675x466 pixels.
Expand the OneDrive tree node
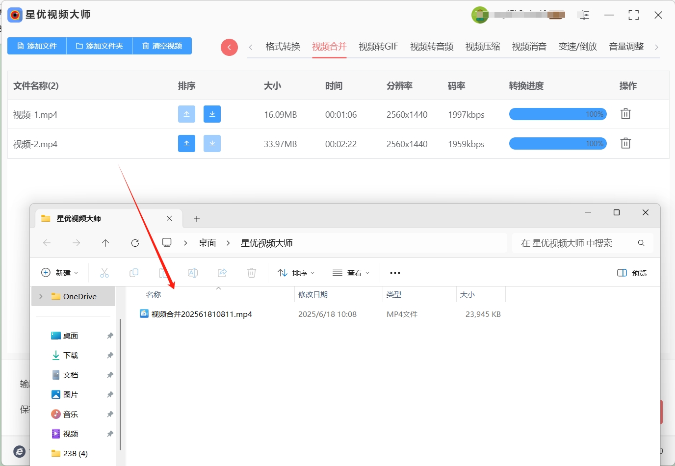tap(41, 296)
